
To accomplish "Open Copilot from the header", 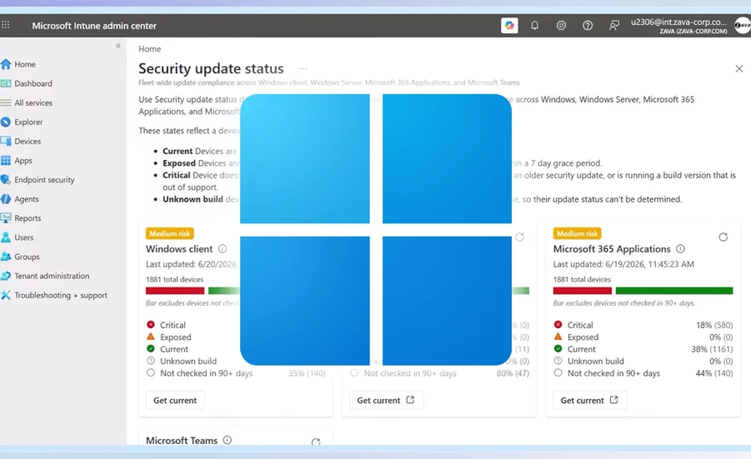I will (509, 25).
